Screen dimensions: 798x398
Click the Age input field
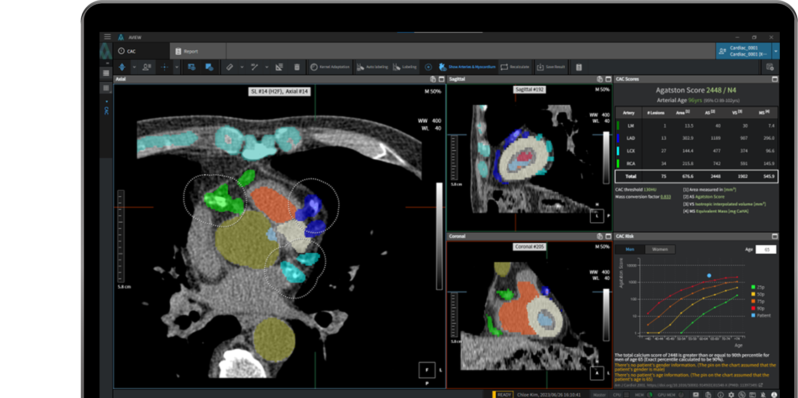tap(766, 249)
